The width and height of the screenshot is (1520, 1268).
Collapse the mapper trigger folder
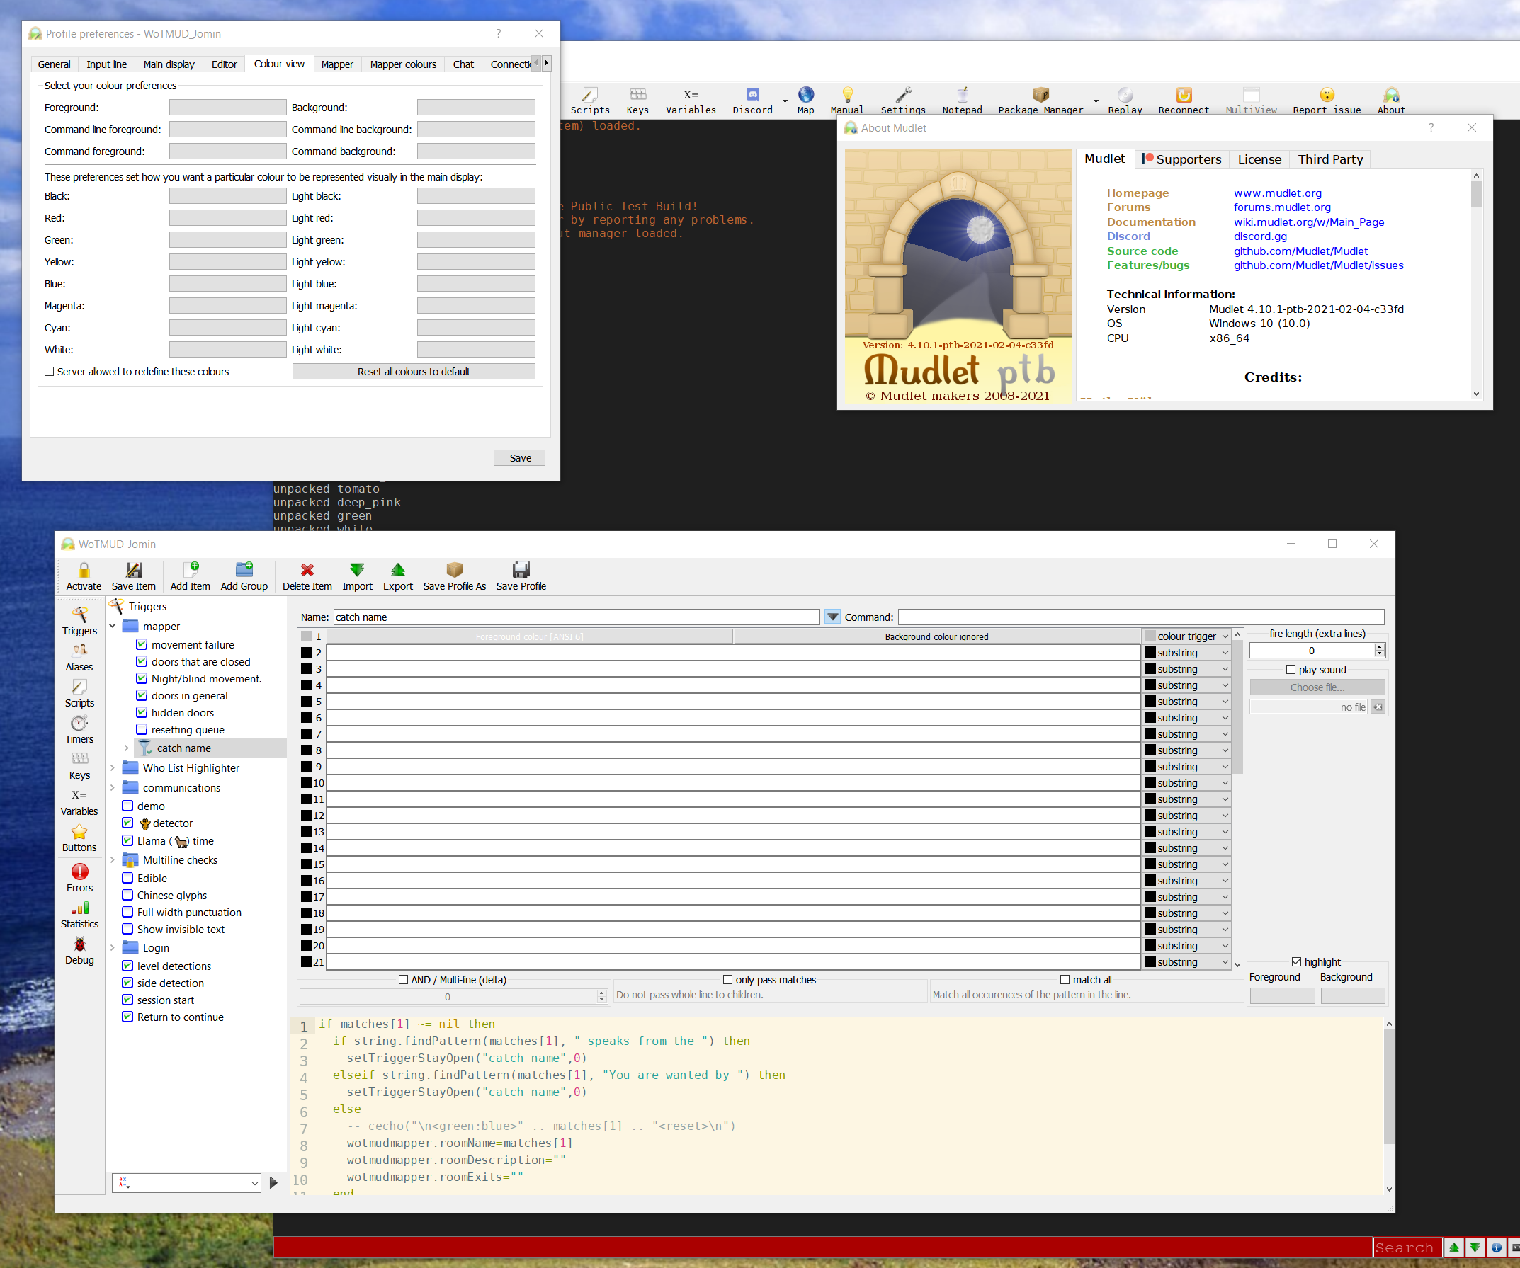pyautogui.click(x=113, y=626)
